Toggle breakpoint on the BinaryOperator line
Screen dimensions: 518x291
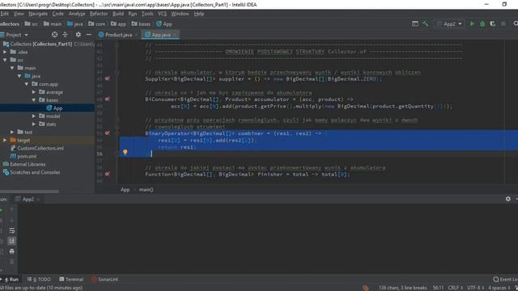[x=108, y=133]
